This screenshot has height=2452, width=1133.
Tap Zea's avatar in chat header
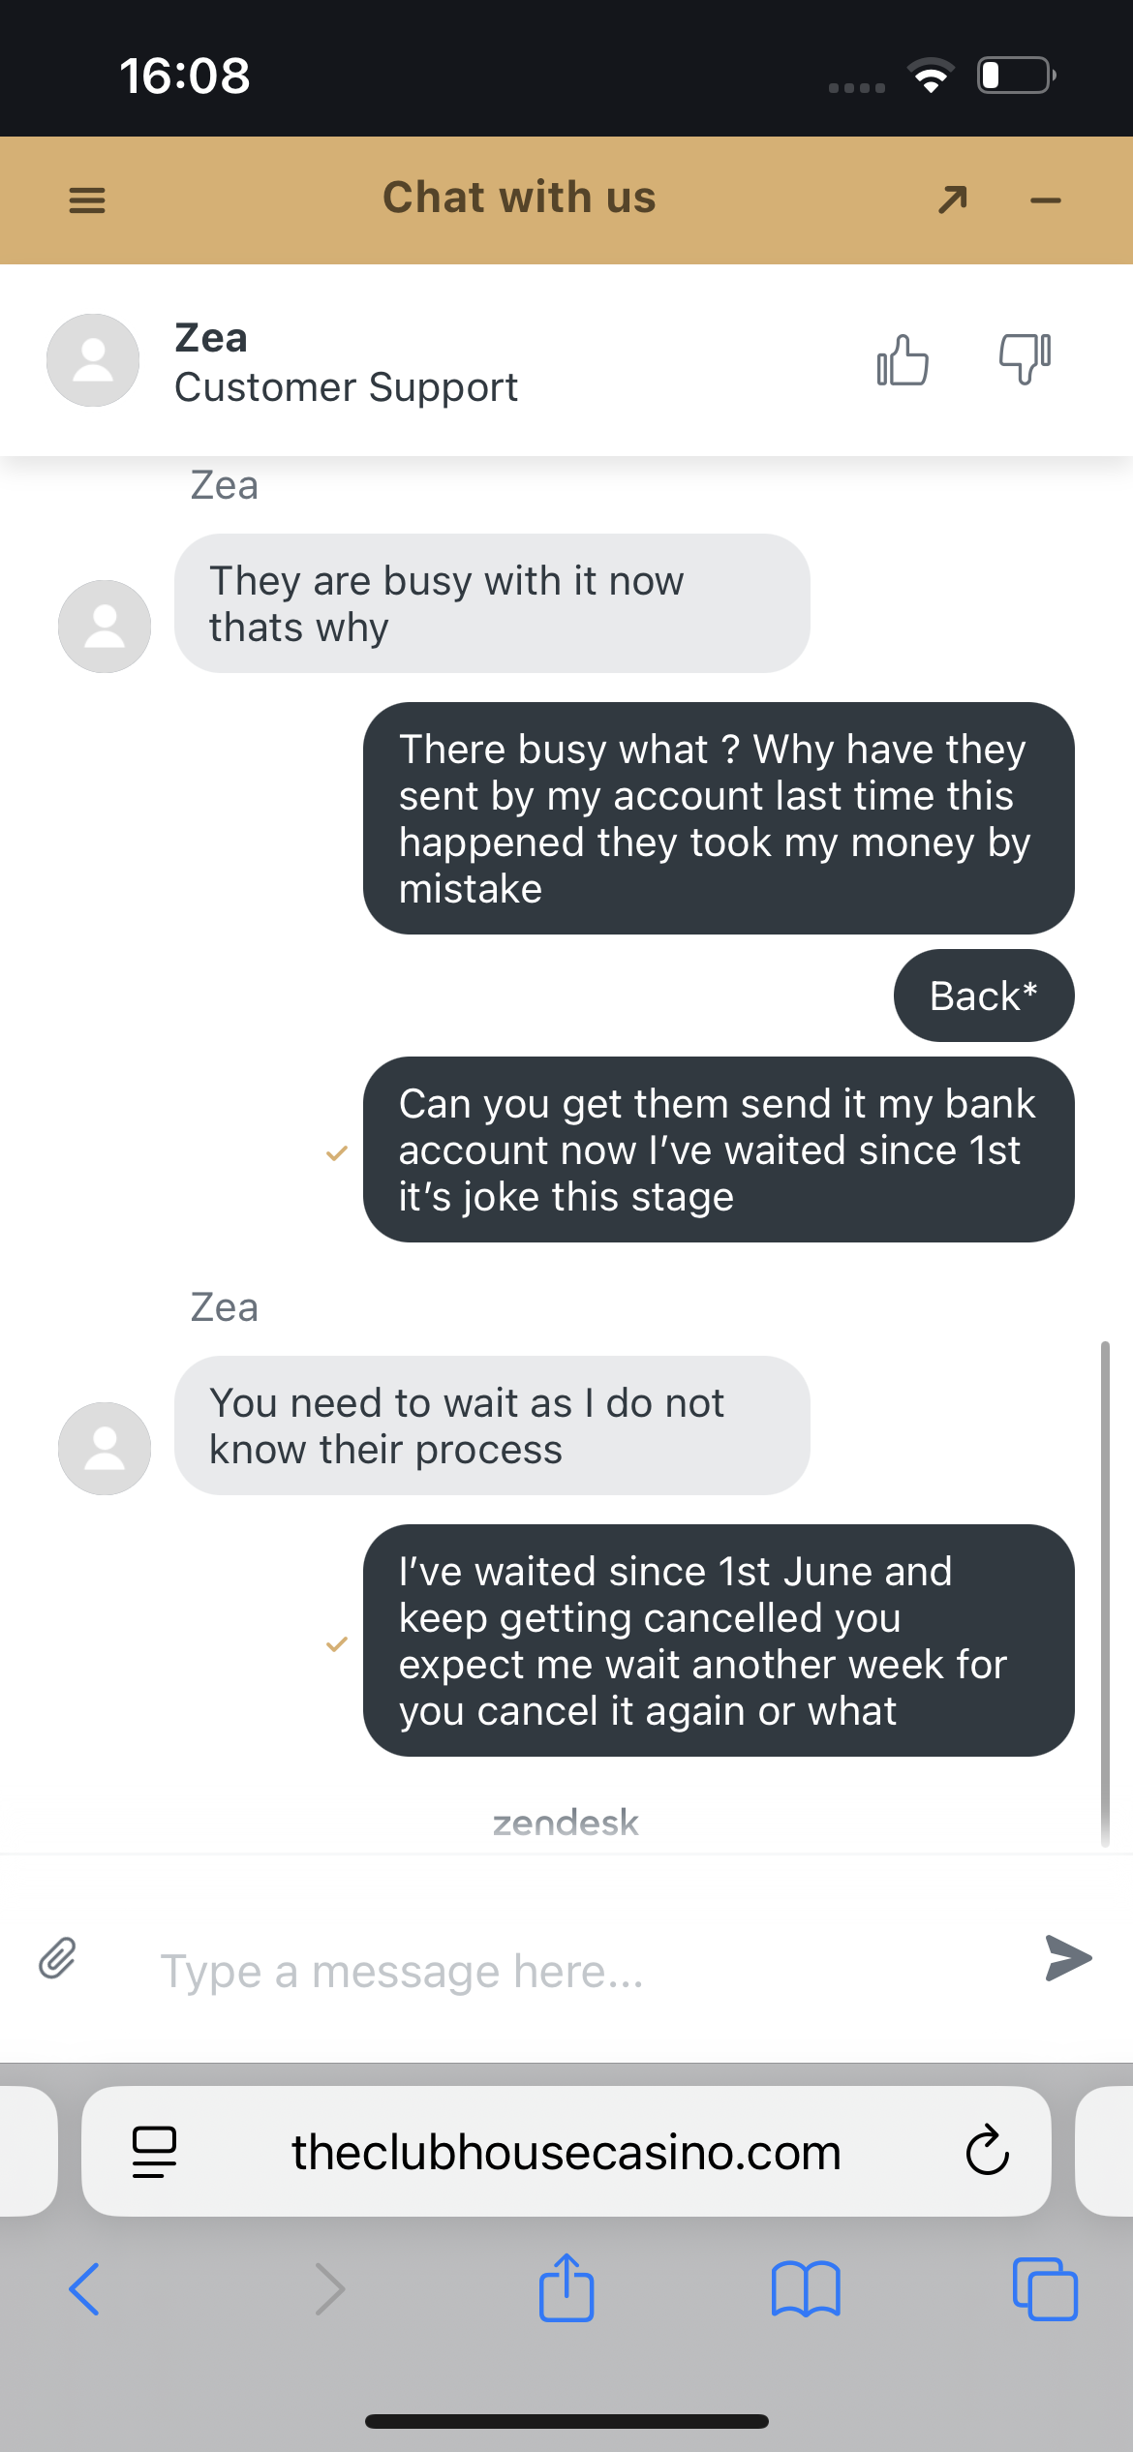tap(93, 360)
